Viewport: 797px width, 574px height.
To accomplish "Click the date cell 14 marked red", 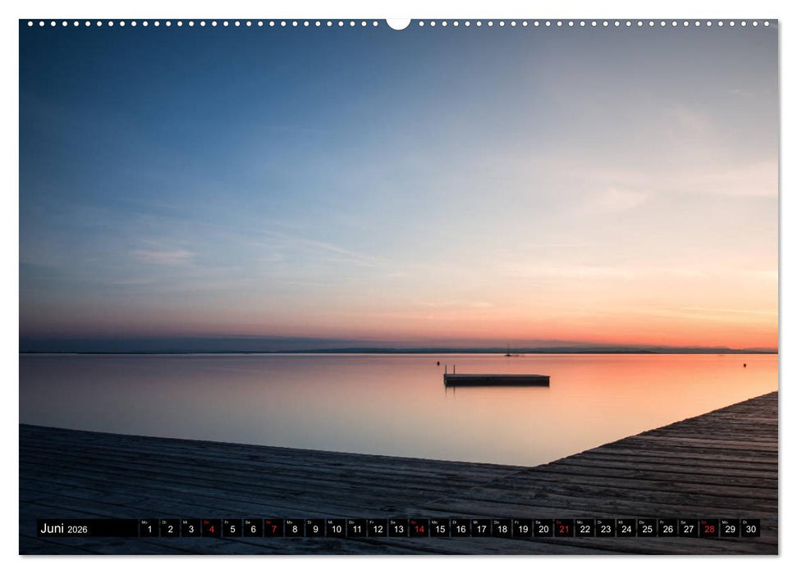I will pos(420,530).
